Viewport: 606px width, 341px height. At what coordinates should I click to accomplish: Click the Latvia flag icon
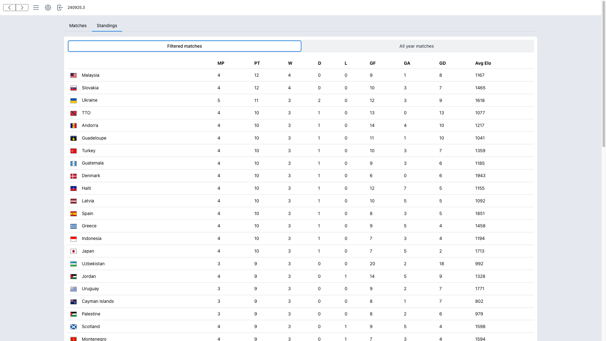coord(74,201)
